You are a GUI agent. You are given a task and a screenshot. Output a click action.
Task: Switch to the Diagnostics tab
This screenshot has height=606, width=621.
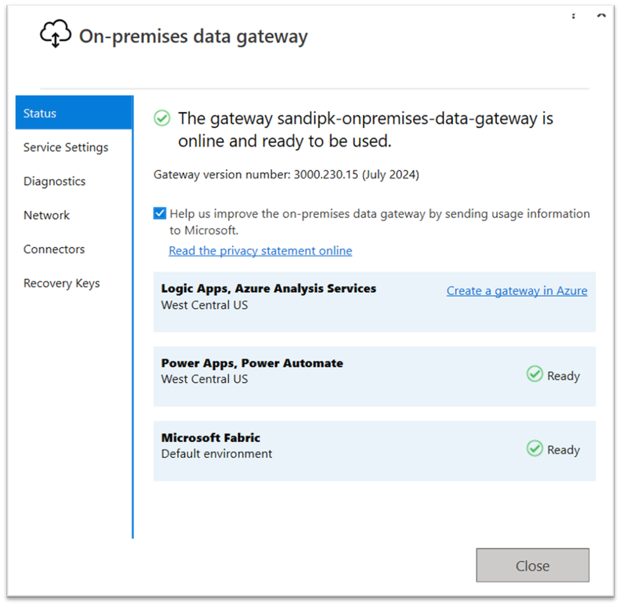[x=55, y=181]
